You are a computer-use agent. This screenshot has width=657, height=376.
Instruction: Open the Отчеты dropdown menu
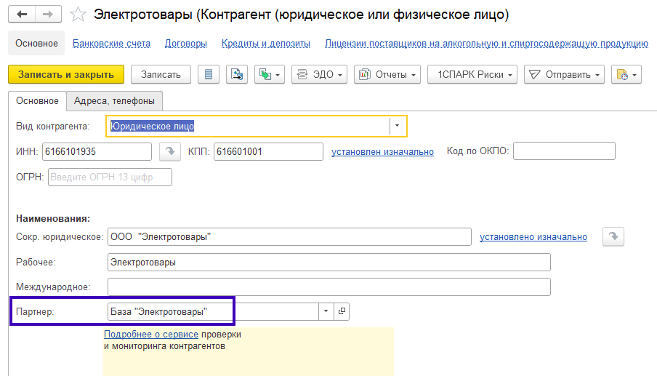tap(387, 75)
